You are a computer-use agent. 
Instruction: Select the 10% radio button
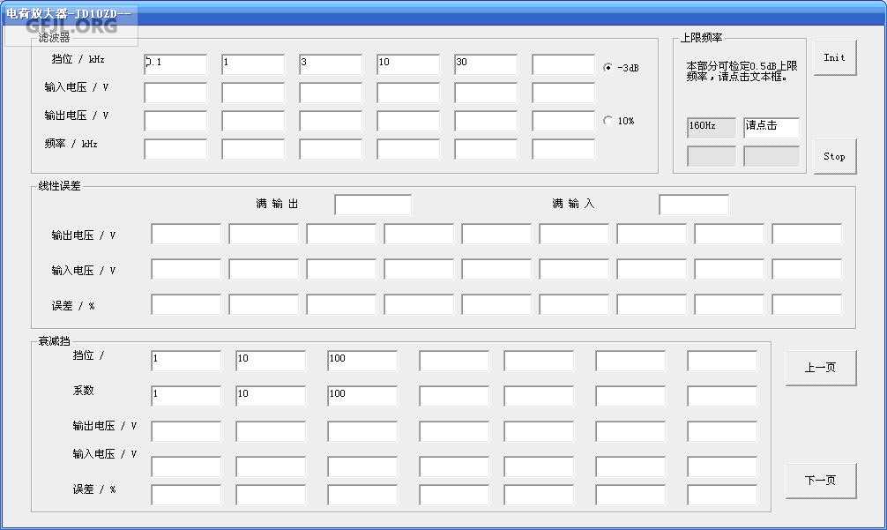tap(607, 121)
